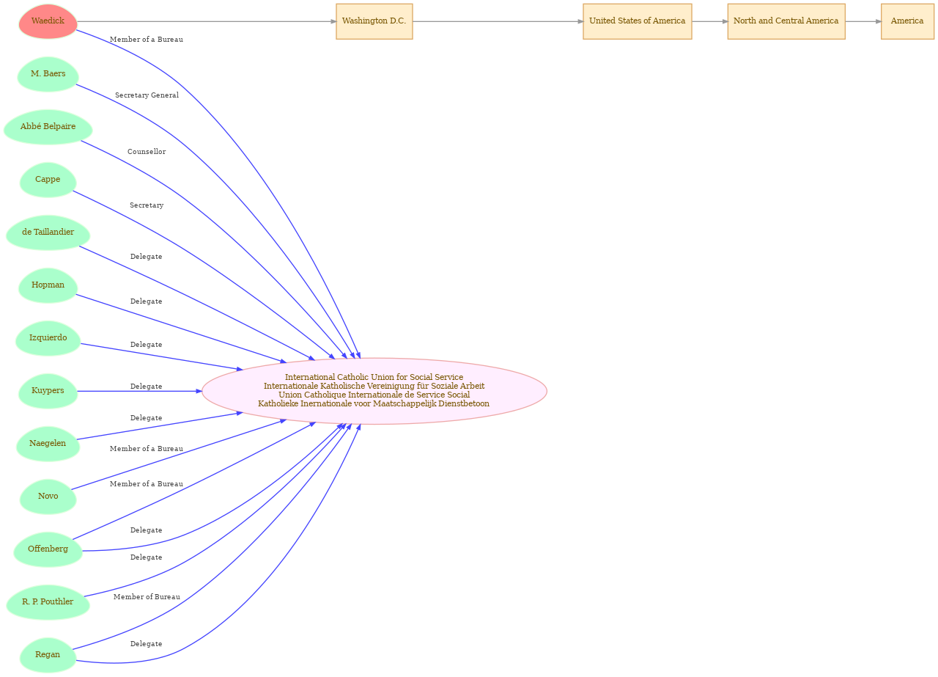
Task: Click the "Delegate" label on Izquierdo's edge
Action: tap(147, 345)
